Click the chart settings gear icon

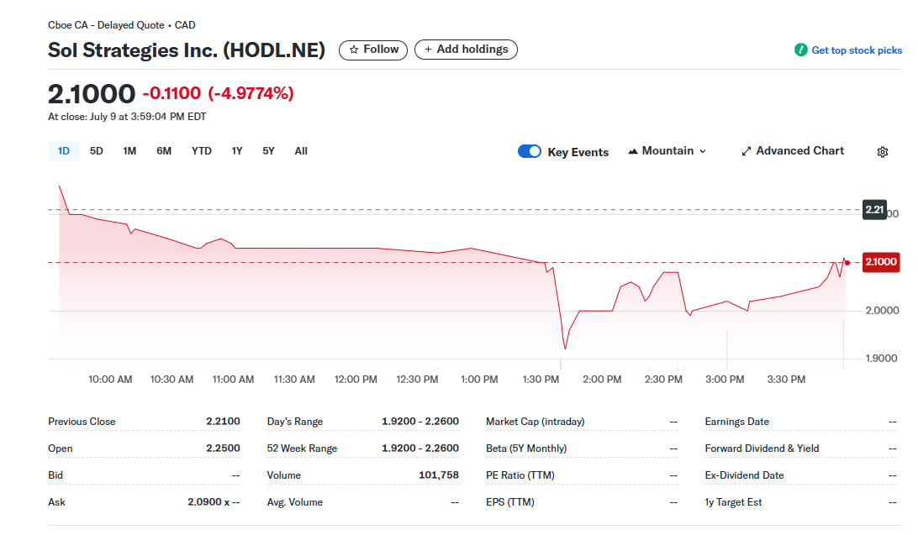coord(883,152)
